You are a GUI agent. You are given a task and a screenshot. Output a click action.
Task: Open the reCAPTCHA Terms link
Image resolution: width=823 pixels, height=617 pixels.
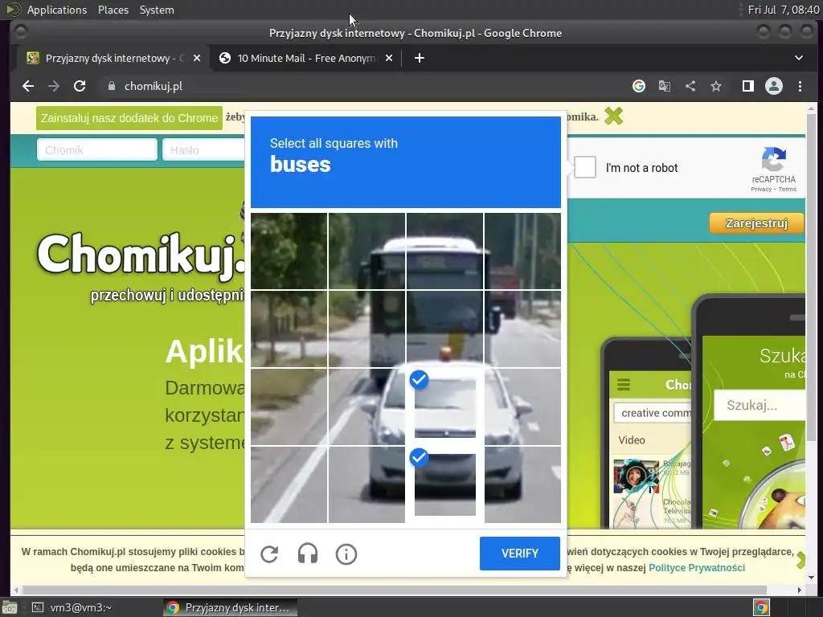(x=787, y=190)
